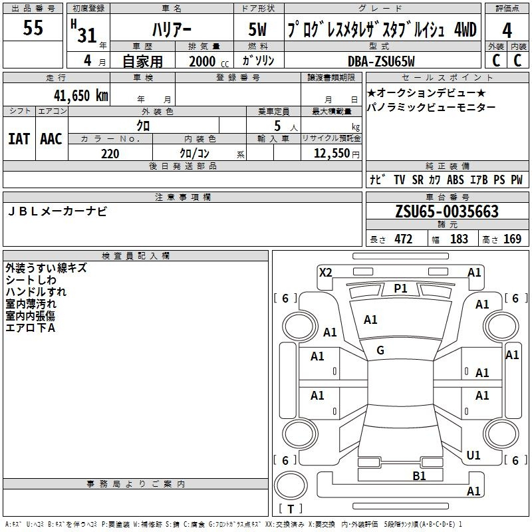Click the C grade under 外装

pos(496,61)
